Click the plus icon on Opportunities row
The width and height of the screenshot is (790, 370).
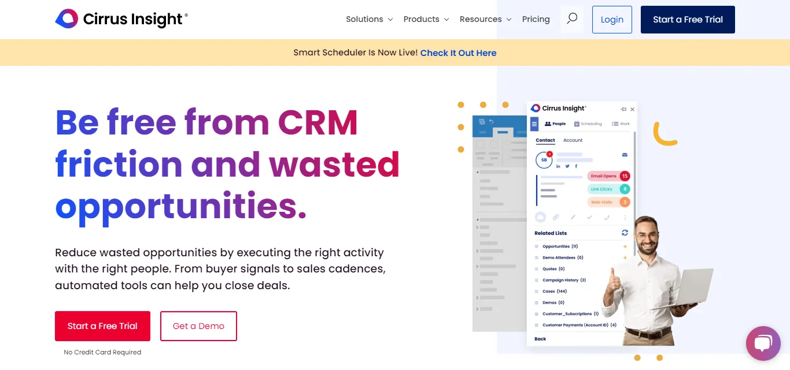[625, 246]
